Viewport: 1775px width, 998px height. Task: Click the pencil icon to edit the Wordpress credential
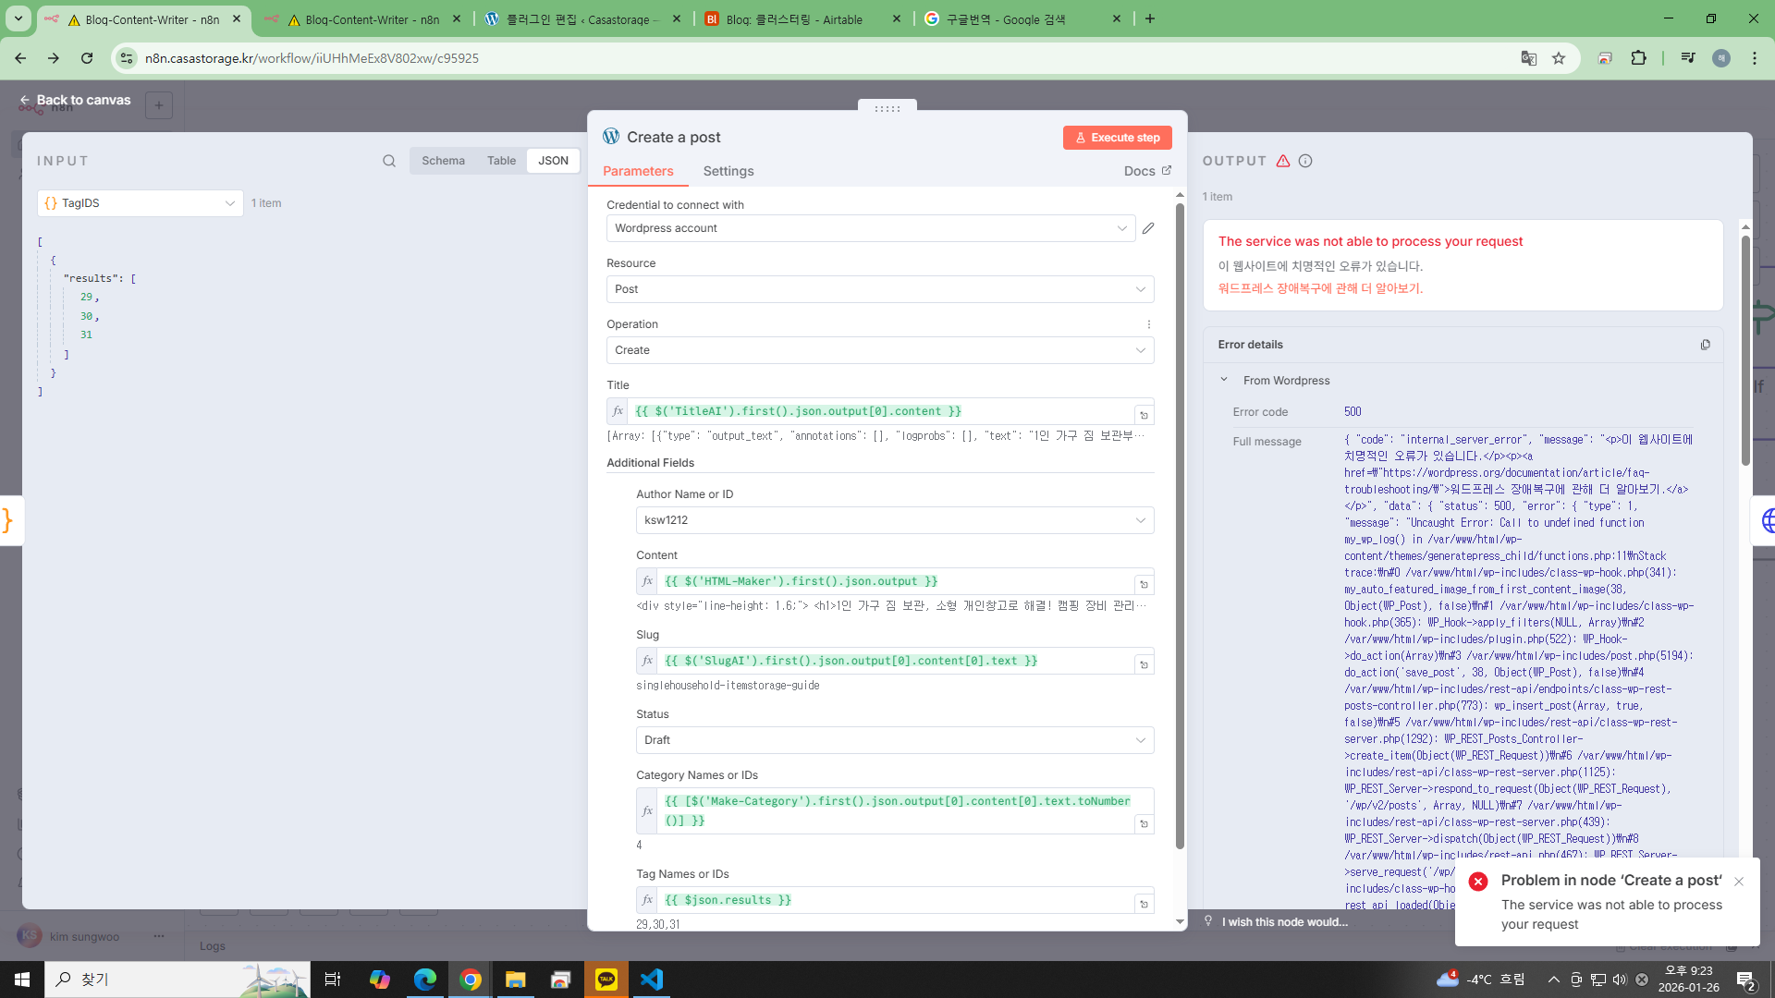pos(1148,228)
